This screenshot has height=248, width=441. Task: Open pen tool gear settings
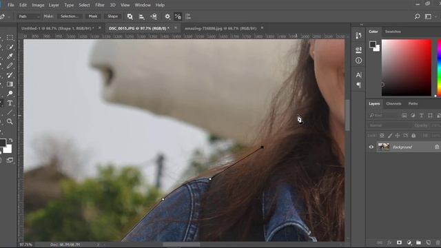167,17
